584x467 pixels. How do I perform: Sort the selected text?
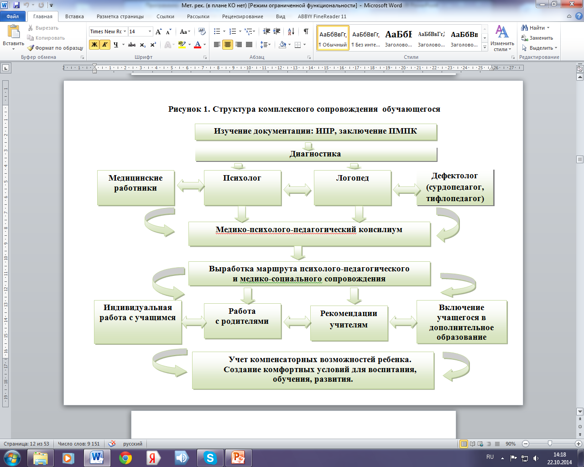pyautogui.click(x=291, y=31)
